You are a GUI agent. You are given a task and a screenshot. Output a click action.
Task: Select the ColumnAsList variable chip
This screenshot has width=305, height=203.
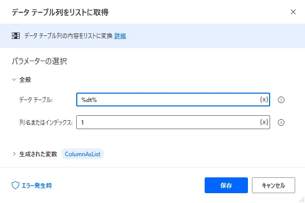83,154
